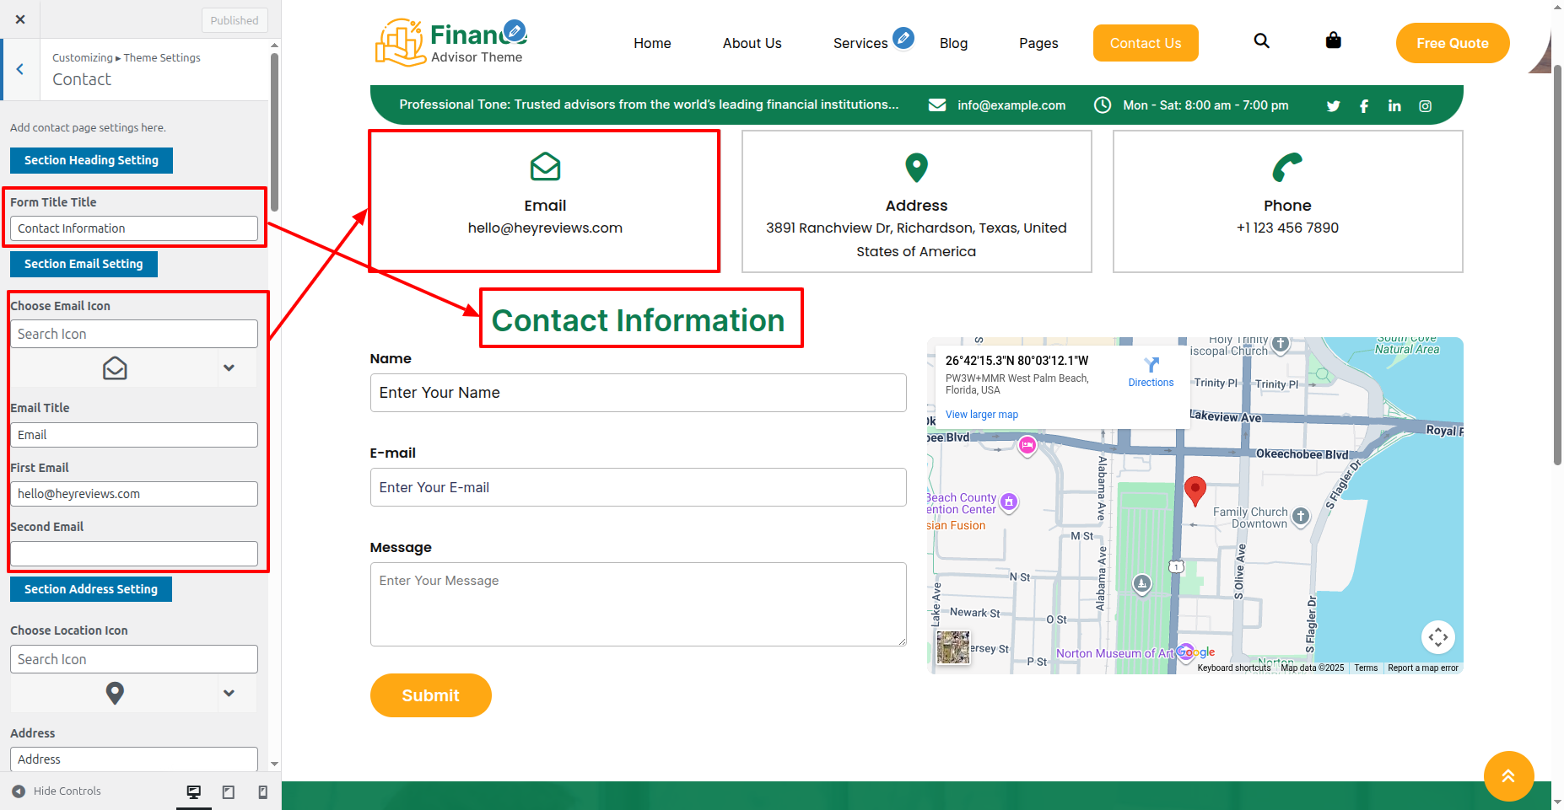Go to the Blog menu item
Screen dimensions: 1564x810
click(953, 43)
